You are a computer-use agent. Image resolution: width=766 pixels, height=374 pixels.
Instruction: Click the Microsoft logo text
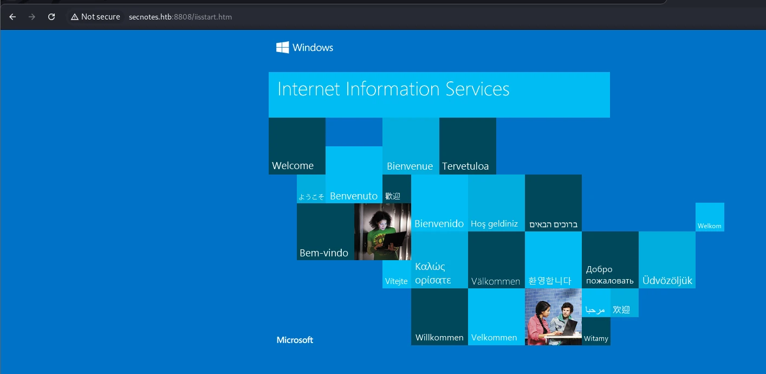(295, 340)
